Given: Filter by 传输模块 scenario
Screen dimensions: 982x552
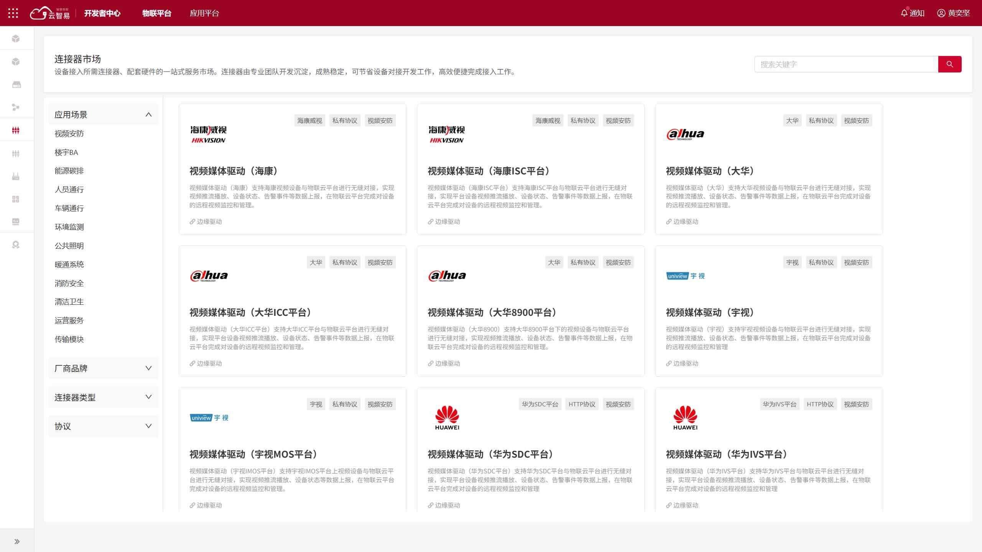Looking at the screenshot, I should (69, 339).
